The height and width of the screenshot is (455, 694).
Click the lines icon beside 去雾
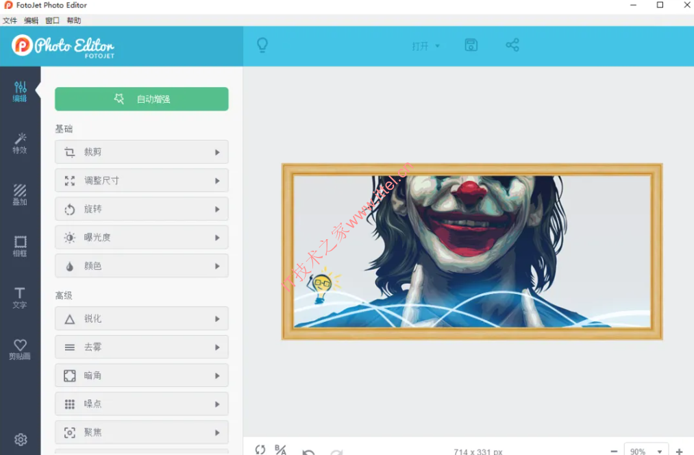(x=69, y=347)
